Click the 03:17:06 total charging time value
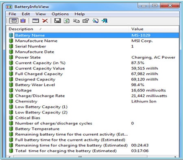The width and height of the screenshot is (183, 160). [140, 151]
